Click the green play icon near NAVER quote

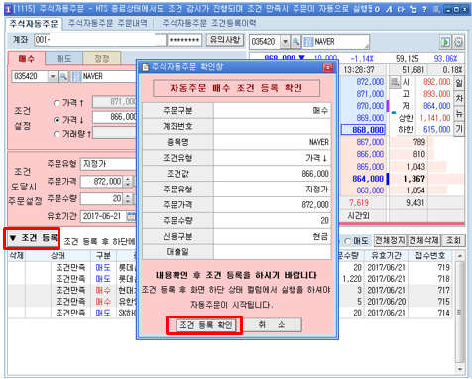click(x=445, y=42)
